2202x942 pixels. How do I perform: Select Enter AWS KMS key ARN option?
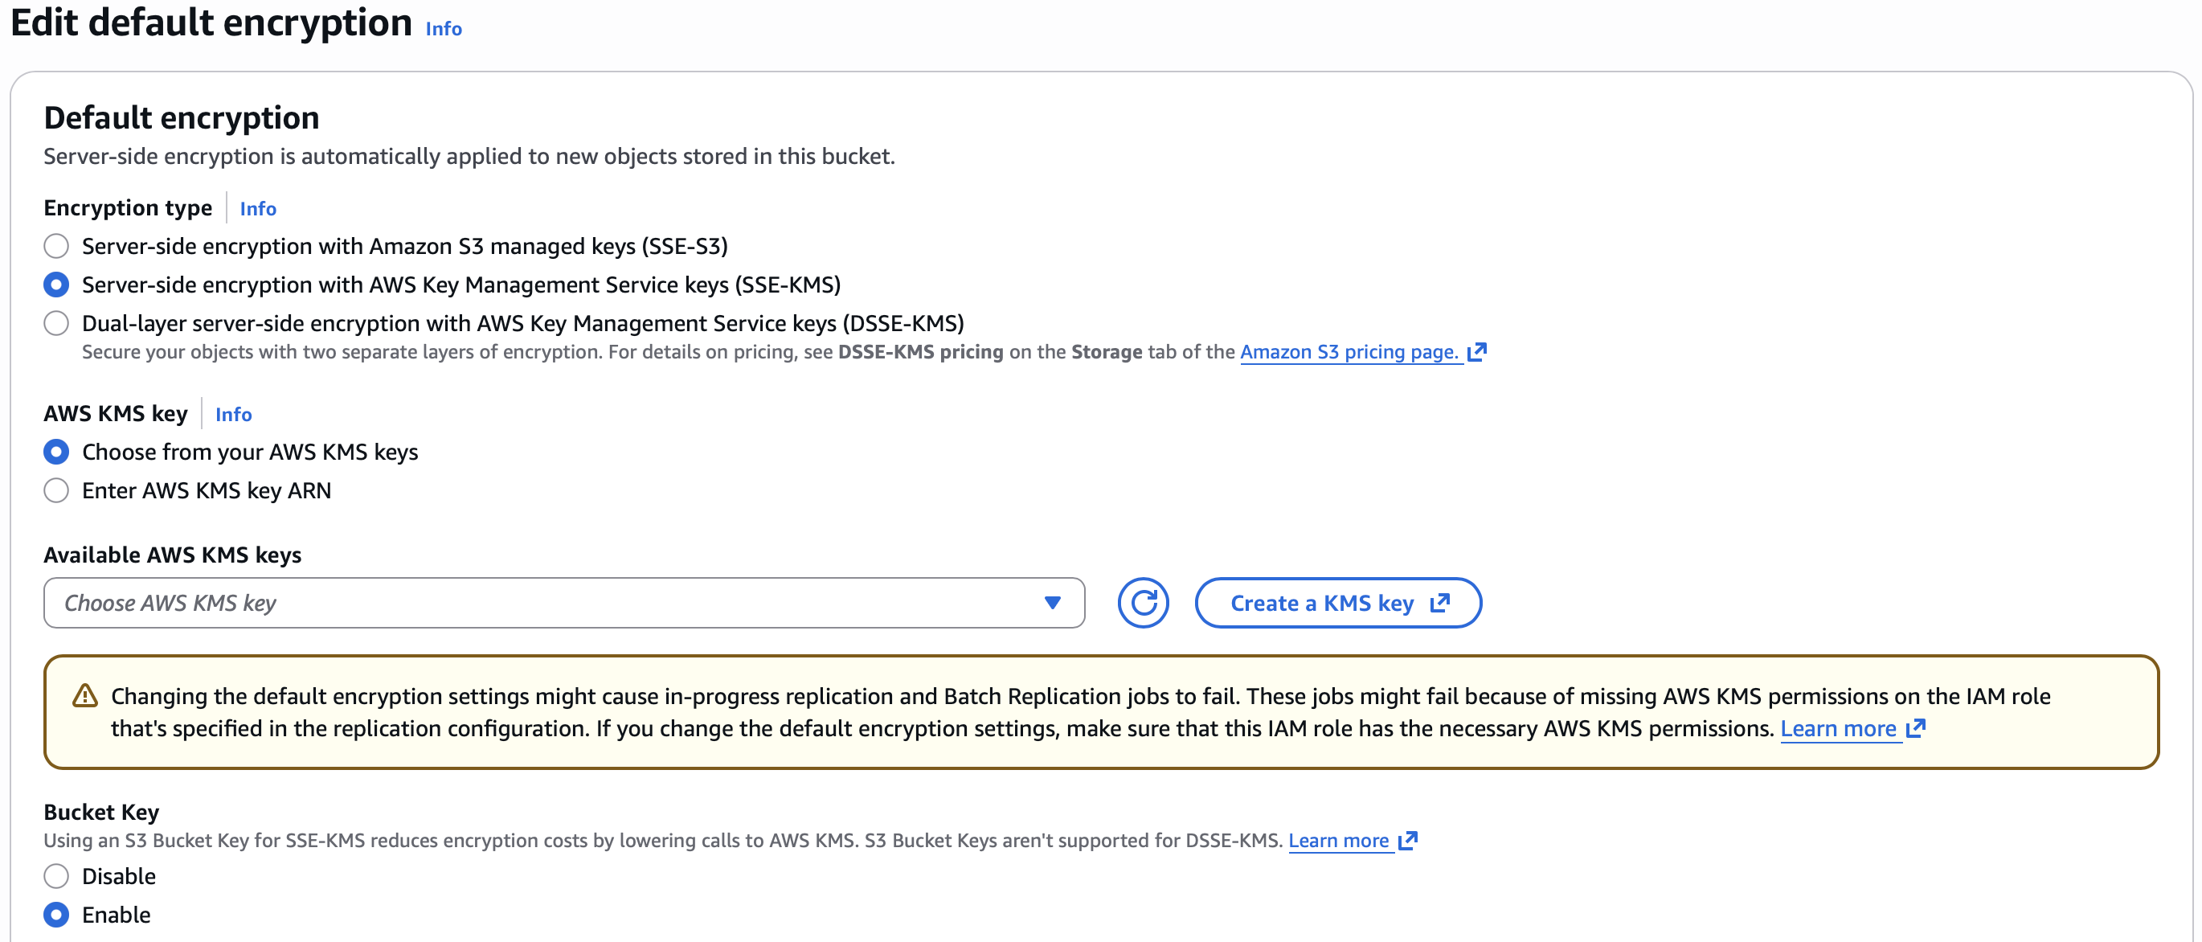point(56,490)
